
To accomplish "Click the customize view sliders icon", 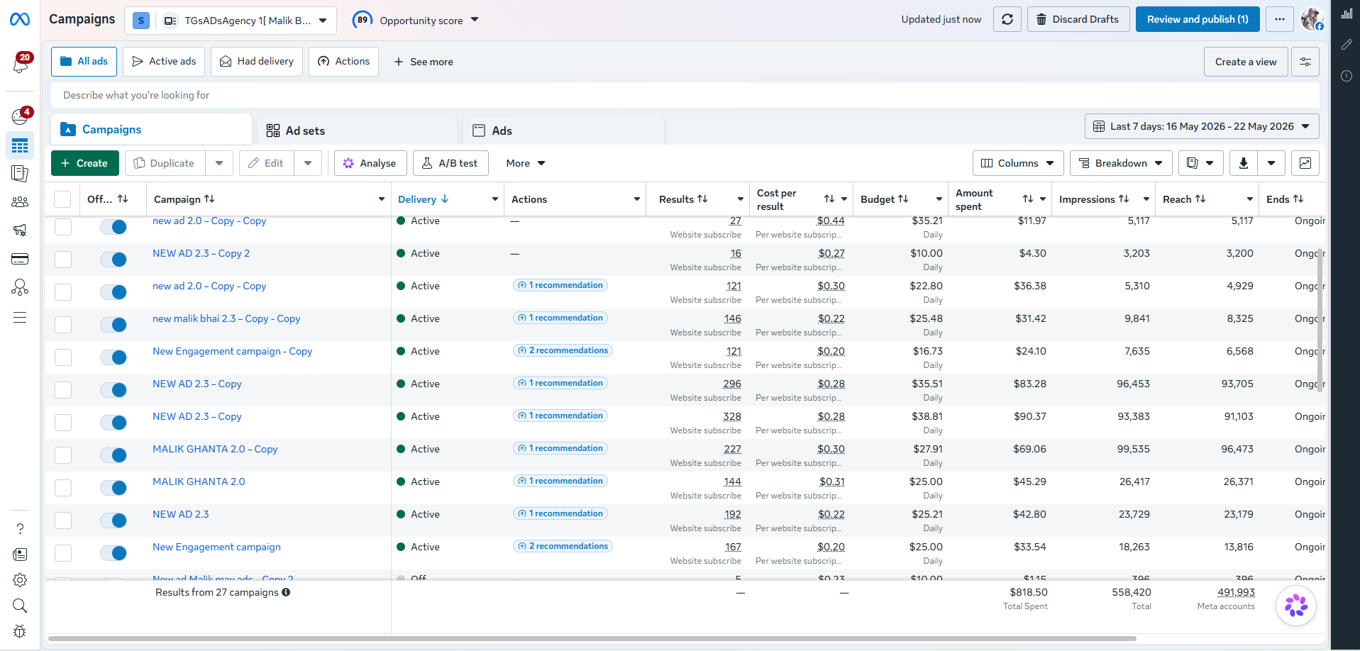I will [1305, 62].
